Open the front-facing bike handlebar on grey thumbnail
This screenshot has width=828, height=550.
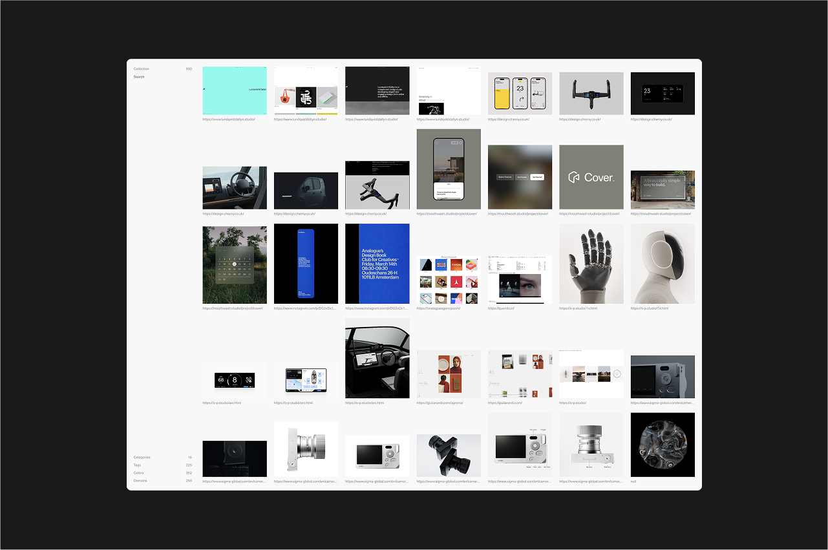(x=591, y=94)
